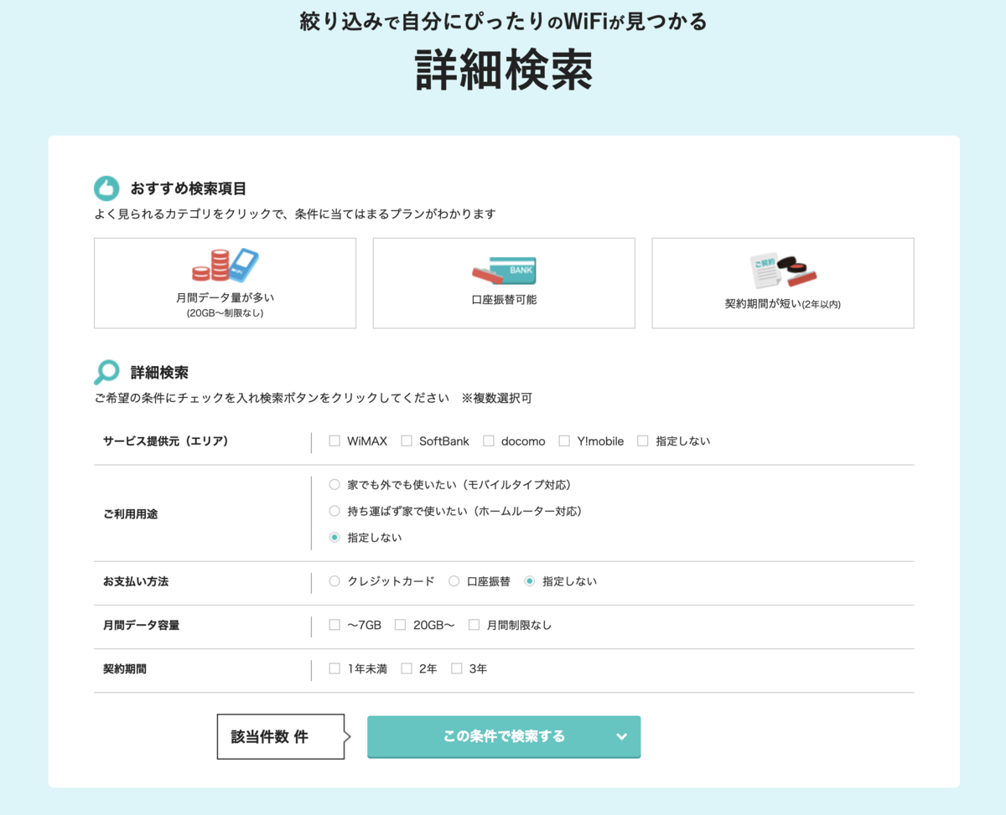1006x815 pixels.
Task: Click the お支払い方法 row label
Action: (x=136, y=581)
